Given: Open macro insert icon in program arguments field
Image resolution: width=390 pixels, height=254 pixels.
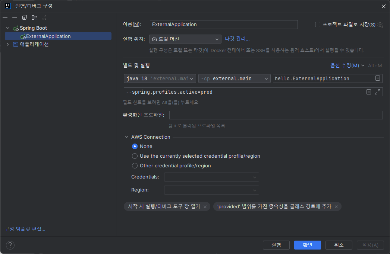Looking at the screenshot, I should [369, 92].
